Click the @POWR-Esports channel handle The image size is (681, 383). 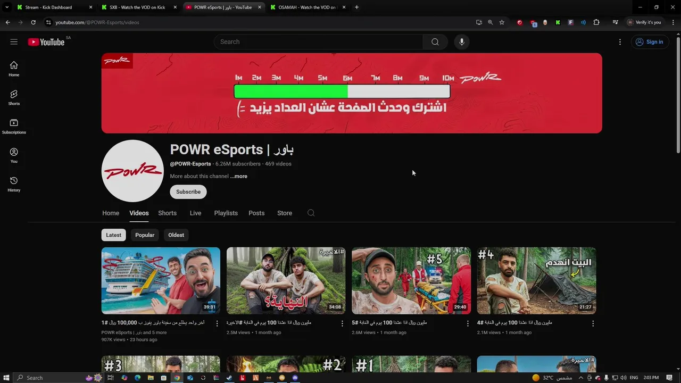point(190,164)
